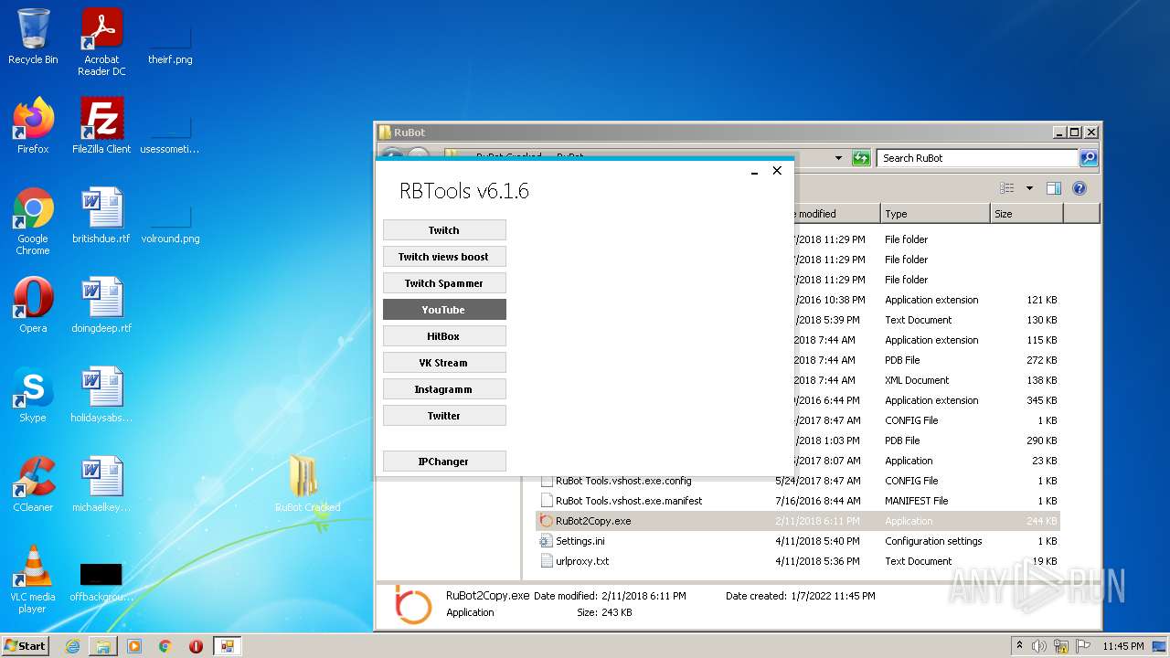
Task: Select the YouTube button in RBTools
Action: (x=444, y=310)
